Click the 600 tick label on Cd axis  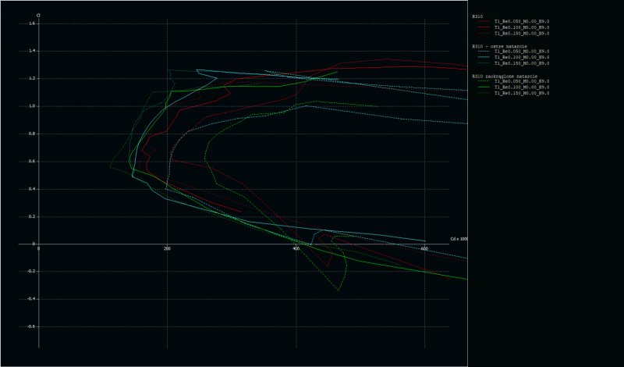pos(424,248)
